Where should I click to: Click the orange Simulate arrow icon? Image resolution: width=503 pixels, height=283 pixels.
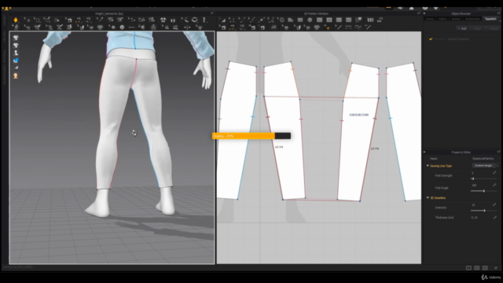[x=16, y=20]
